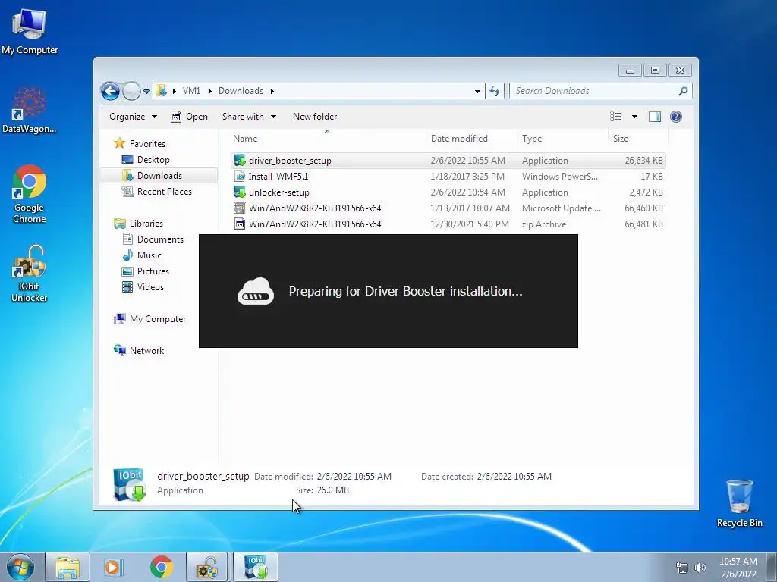Open the Share with dropdown
The width and height of the screenshot is (777, 582).
pyautogui.click(x=249, y=117)
